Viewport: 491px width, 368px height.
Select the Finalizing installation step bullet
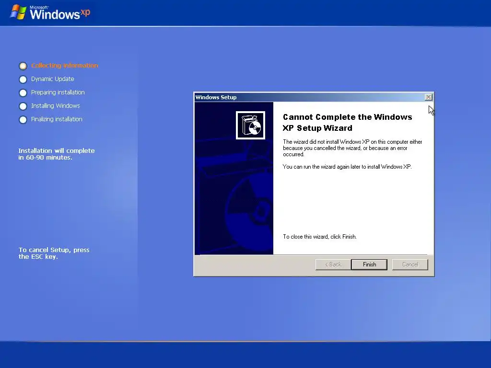23,119
